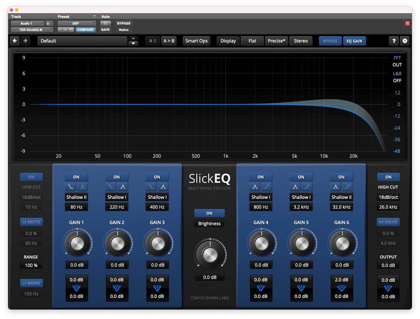Toggle the Brightness ON switch
This screenshot has width=420, height=319.
[209, 213]
